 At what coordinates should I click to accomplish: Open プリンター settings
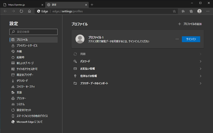tap(33, 98)
